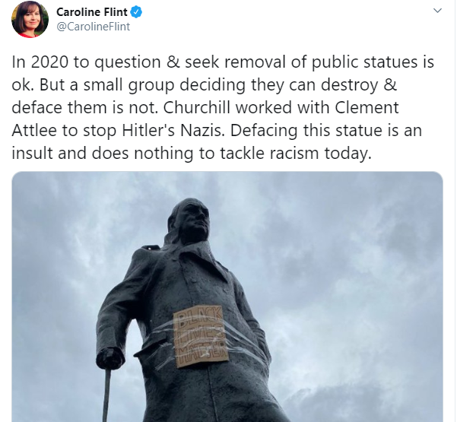Expand the tweet options chevron

coord(437,11)
